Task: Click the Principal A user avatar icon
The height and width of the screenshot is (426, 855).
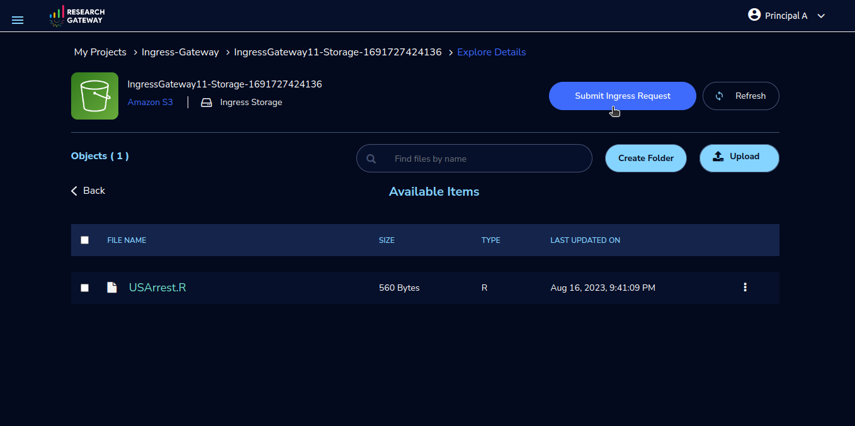Action: click(x=754, y=14)
